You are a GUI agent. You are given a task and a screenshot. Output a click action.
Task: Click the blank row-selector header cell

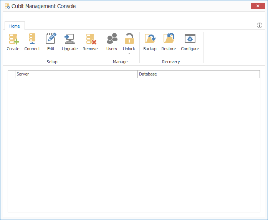(12, 74)
